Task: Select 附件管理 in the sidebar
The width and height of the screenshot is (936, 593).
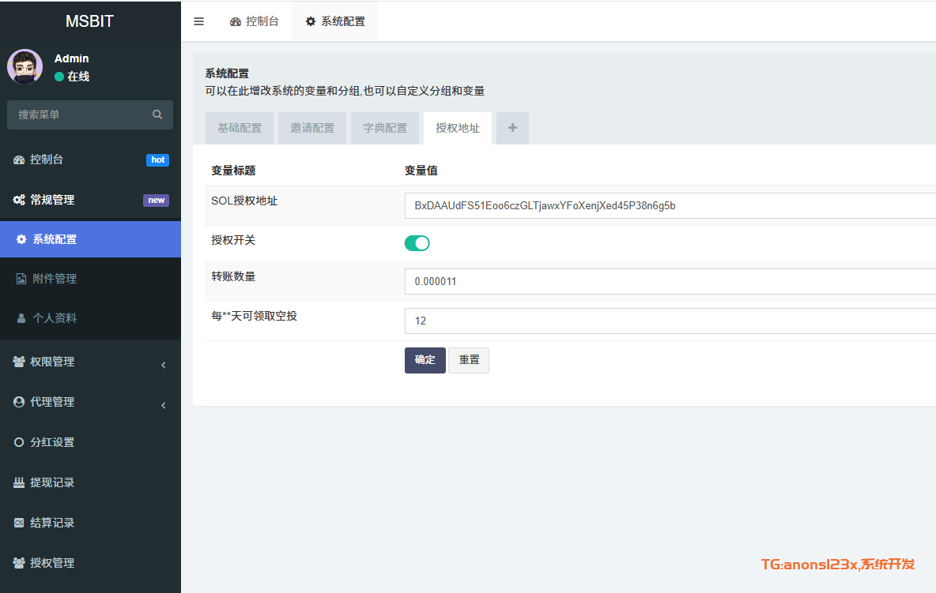Action: pyautogui.click(x=55, y=279)
